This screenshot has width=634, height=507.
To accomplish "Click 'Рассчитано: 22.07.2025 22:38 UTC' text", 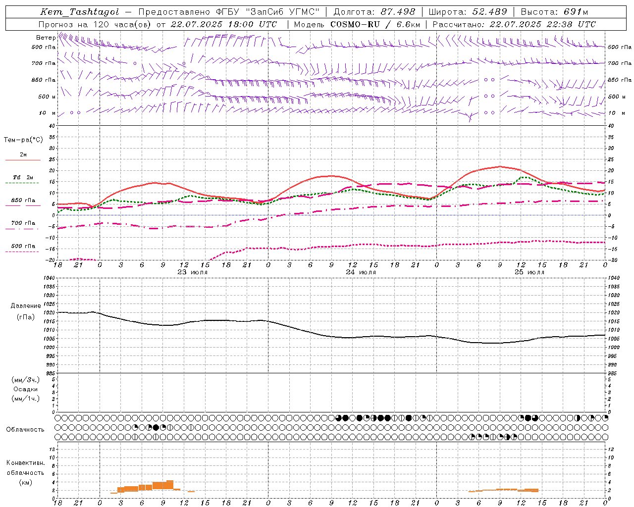I will (514, 24).
